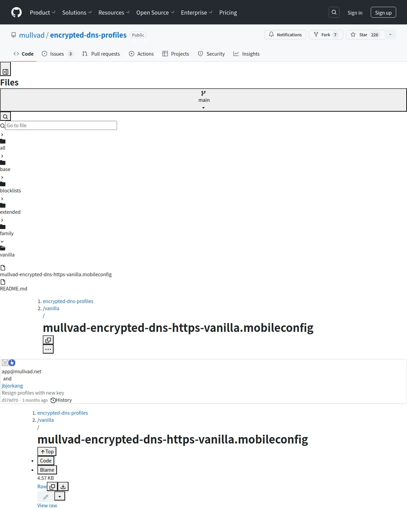Select the Code view button
The width and height of the screenshot is (407, 509).
pyautogui.click(x=46, y=461)
